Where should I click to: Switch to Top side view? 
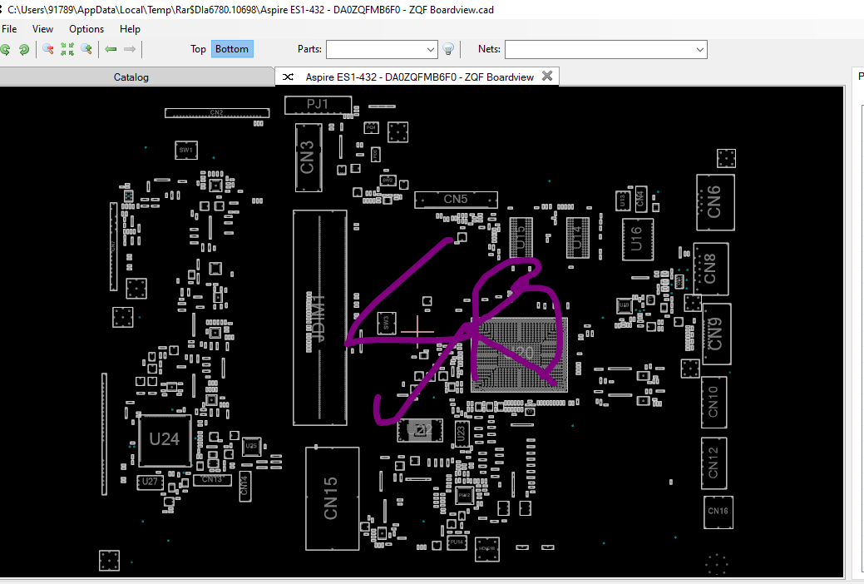coord(199,49)
